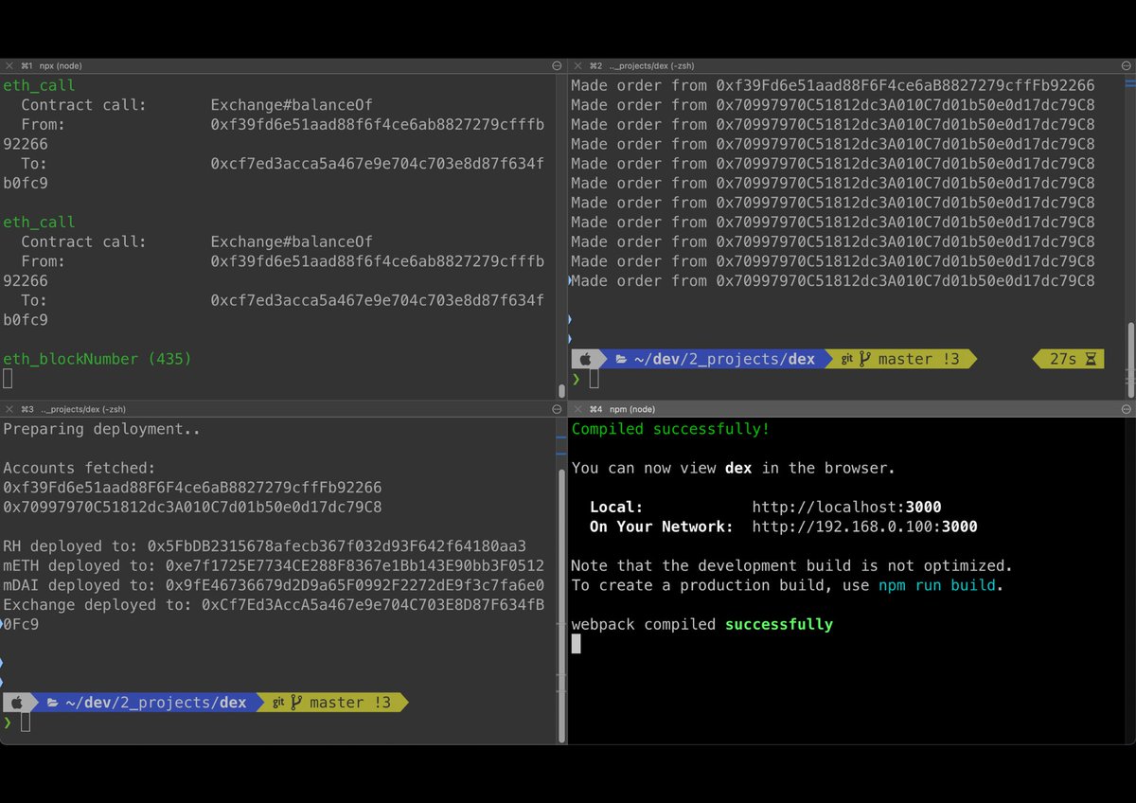Click You can now view dex line
Image resolution: width=1136 pixels, height=803 pixels.
tap(733, 468)
